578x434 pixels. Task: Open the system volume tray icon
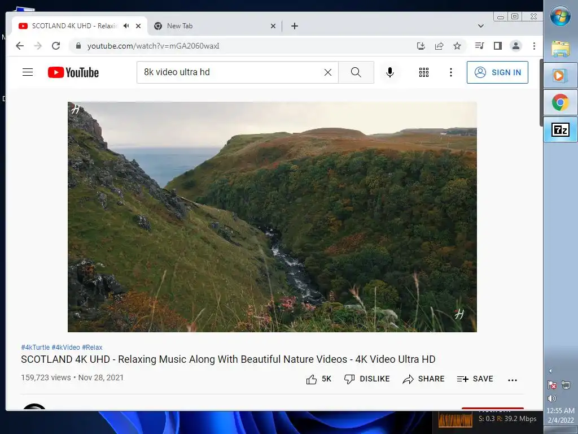552,398
